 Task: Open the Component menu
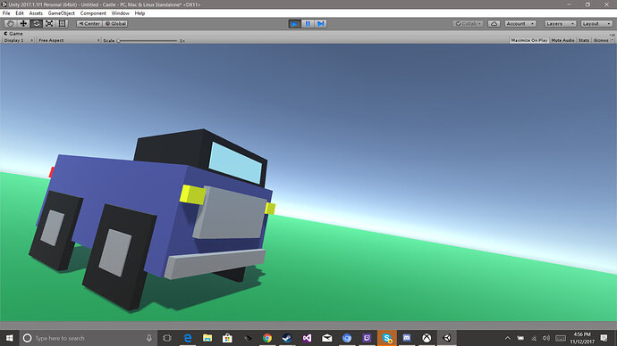click(x=93, y=13)
